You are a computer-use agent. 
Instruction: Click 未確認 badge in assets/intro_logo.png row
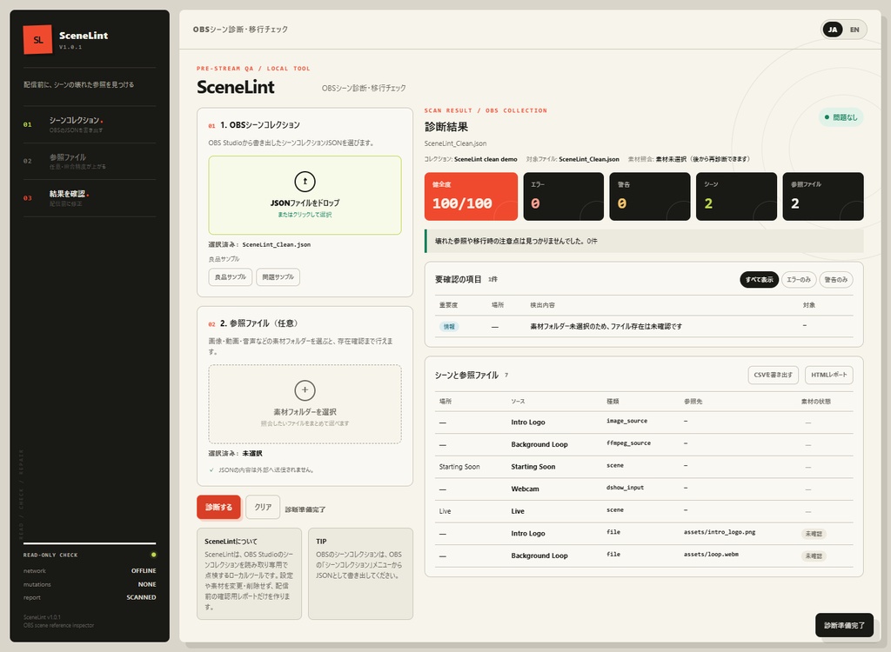814,534
